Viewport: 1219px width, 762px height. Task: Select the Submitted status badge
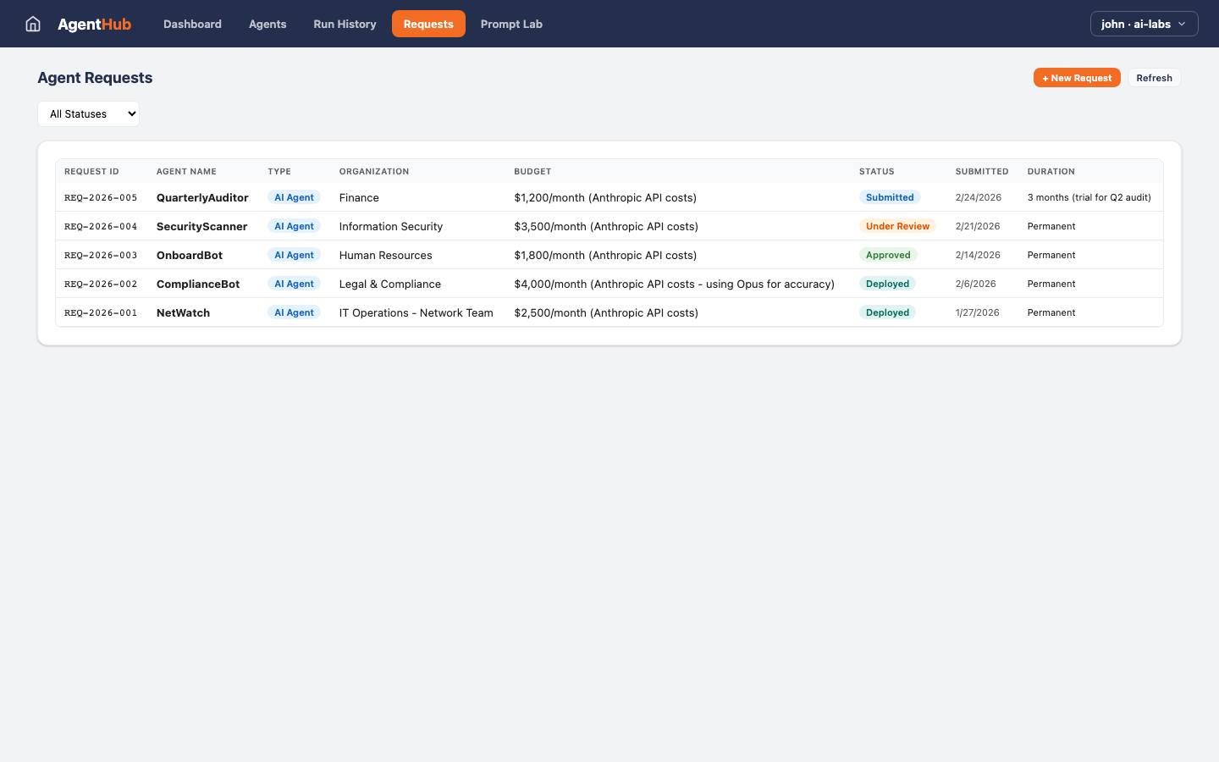coord(890,196)
